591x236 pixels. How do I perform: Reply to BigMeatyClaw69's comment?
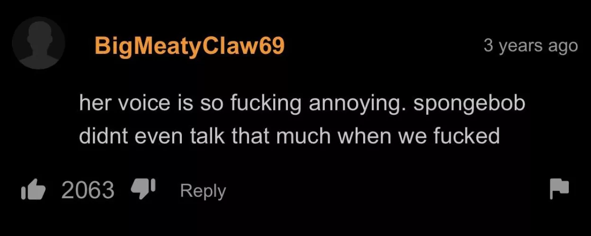point(203,191)
